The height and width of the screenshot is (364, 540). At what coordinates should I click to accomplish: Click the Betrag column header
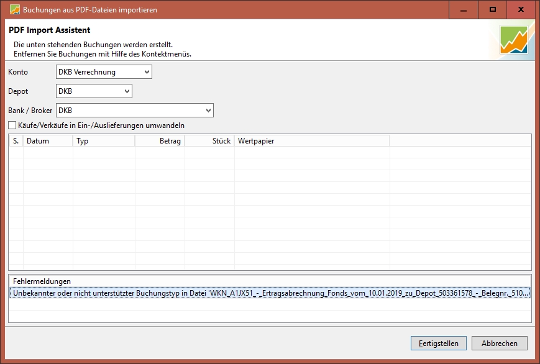(x=160, y=141)
